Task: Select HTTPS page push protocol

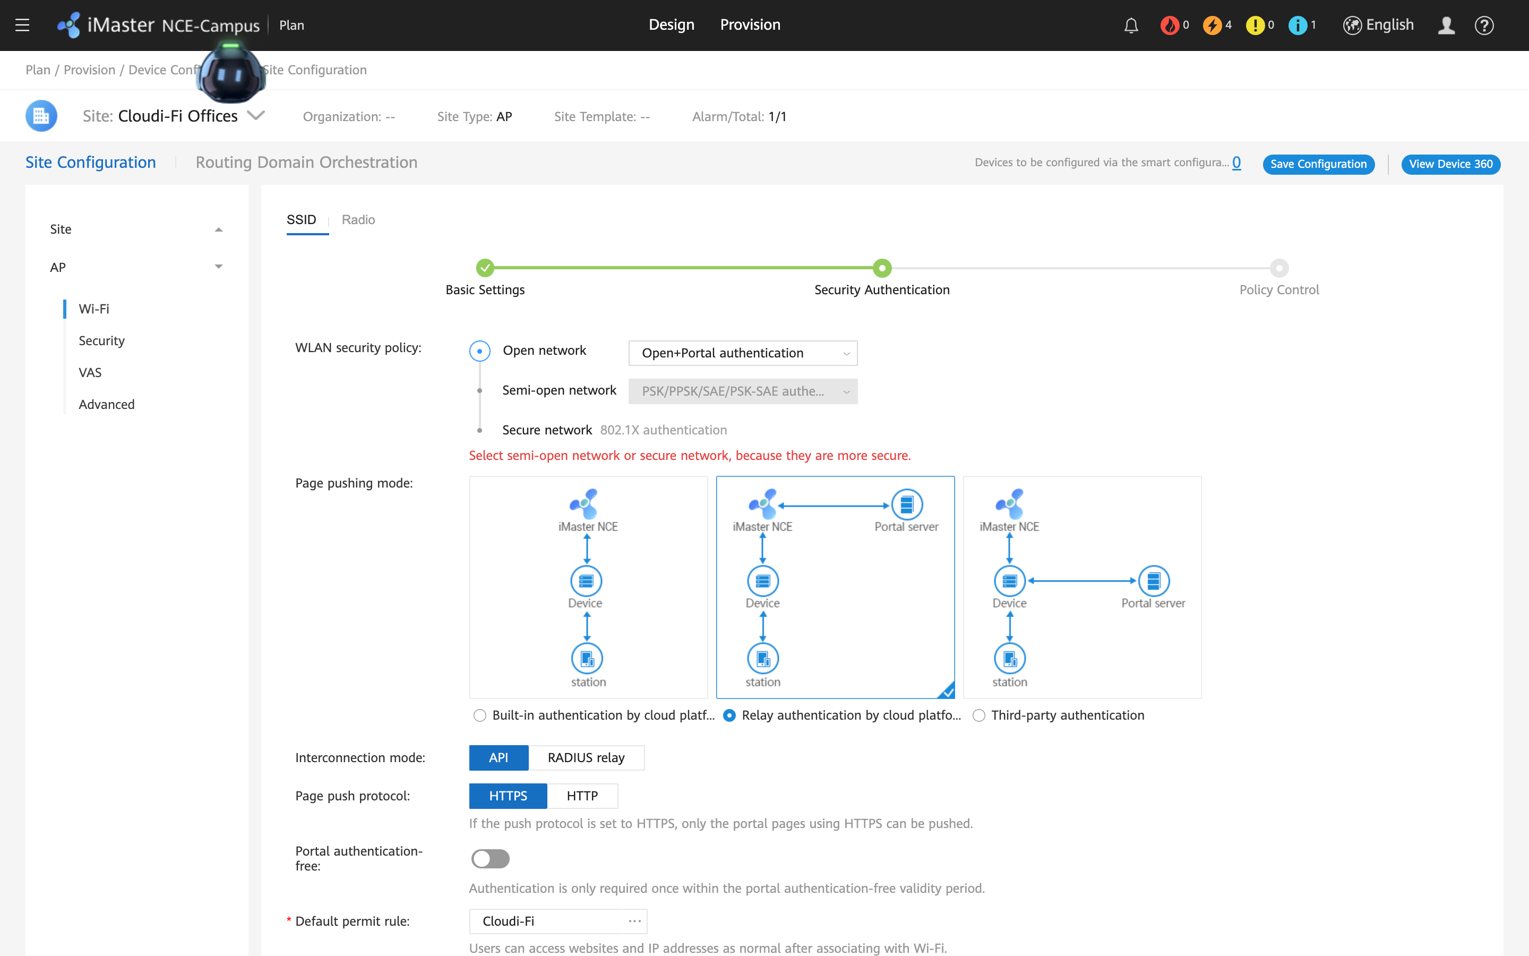Action: (x=508, y=796)
